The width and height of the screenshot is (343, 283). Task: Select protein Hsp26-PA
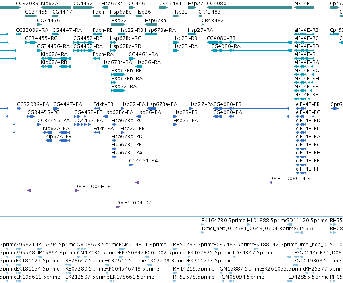click(x=149, y=112)
